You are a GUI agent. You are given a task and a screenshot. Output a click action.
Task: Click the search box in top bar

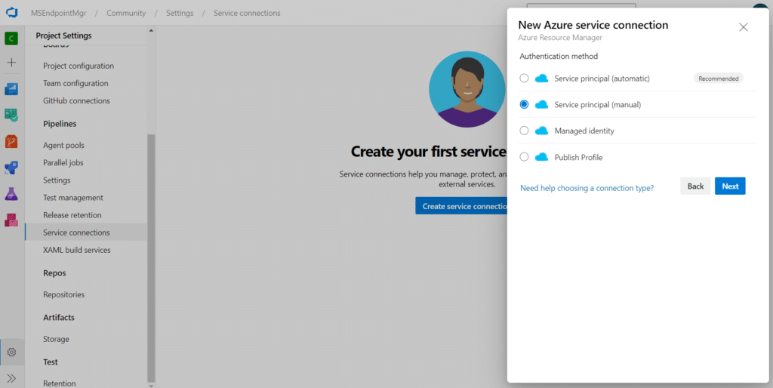pos(581,5)
